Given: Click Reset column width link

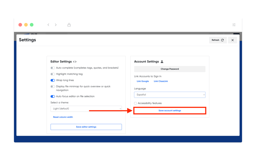Looking at the screenshot, I should (63, 117).
